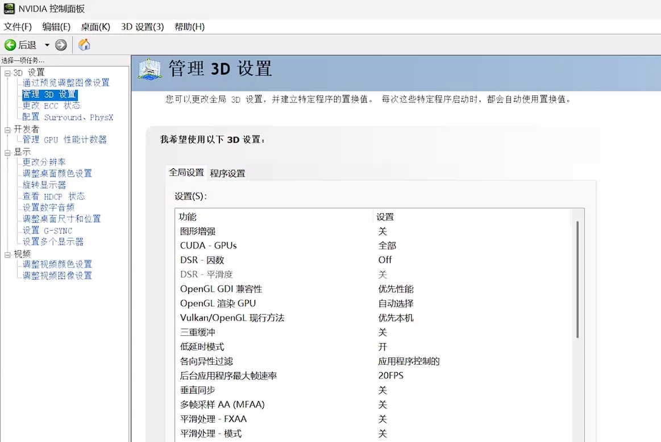
Task: Open the 3D 设置(3) menu
Action: point(142,27)
